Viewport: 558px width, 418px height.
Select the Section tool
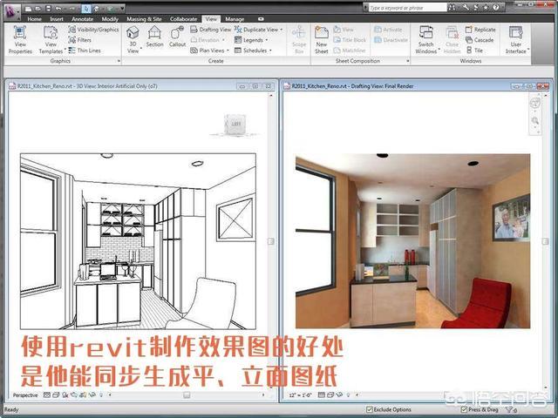(155, 37)
